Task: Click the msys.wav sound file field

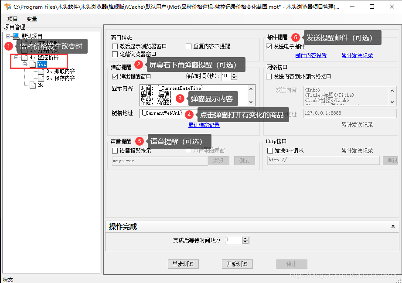Action: click(160, 161)
